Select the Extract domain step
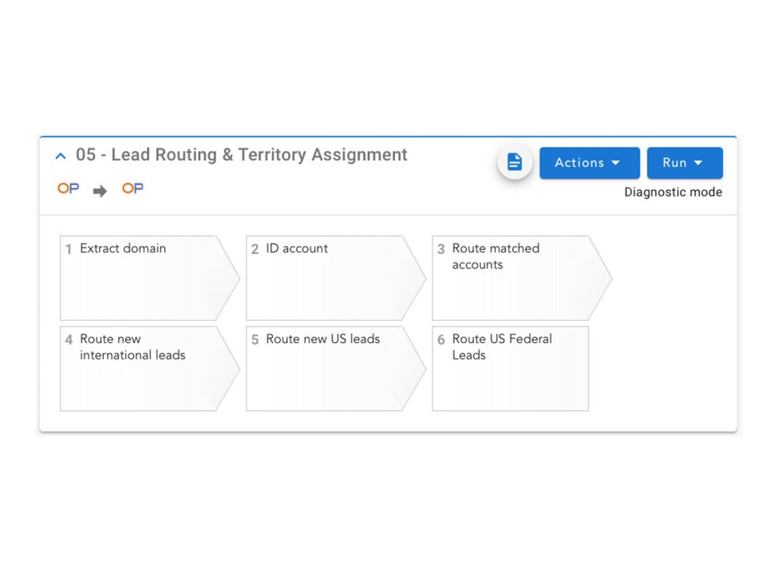 [x=144, y=277]
